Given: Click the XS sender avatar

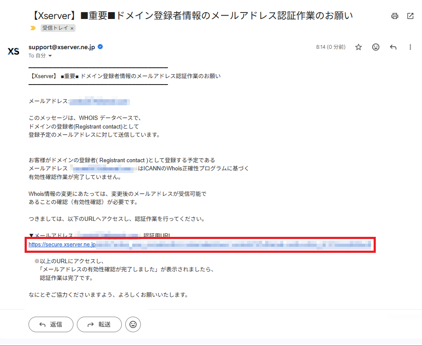Looking at the screenshot, I should [13, 51].
